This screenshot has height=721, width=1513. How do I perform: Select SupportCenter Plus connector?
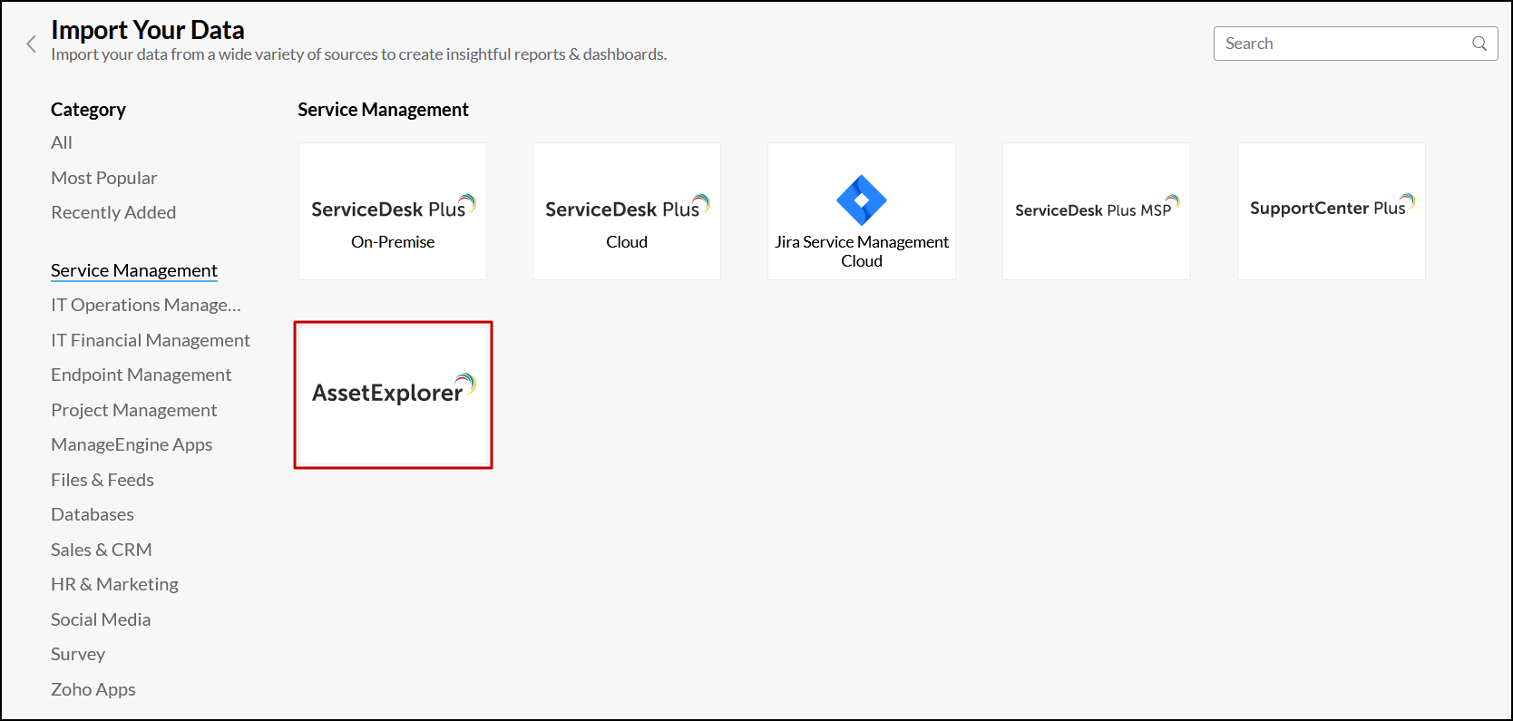coord(1331,211)
